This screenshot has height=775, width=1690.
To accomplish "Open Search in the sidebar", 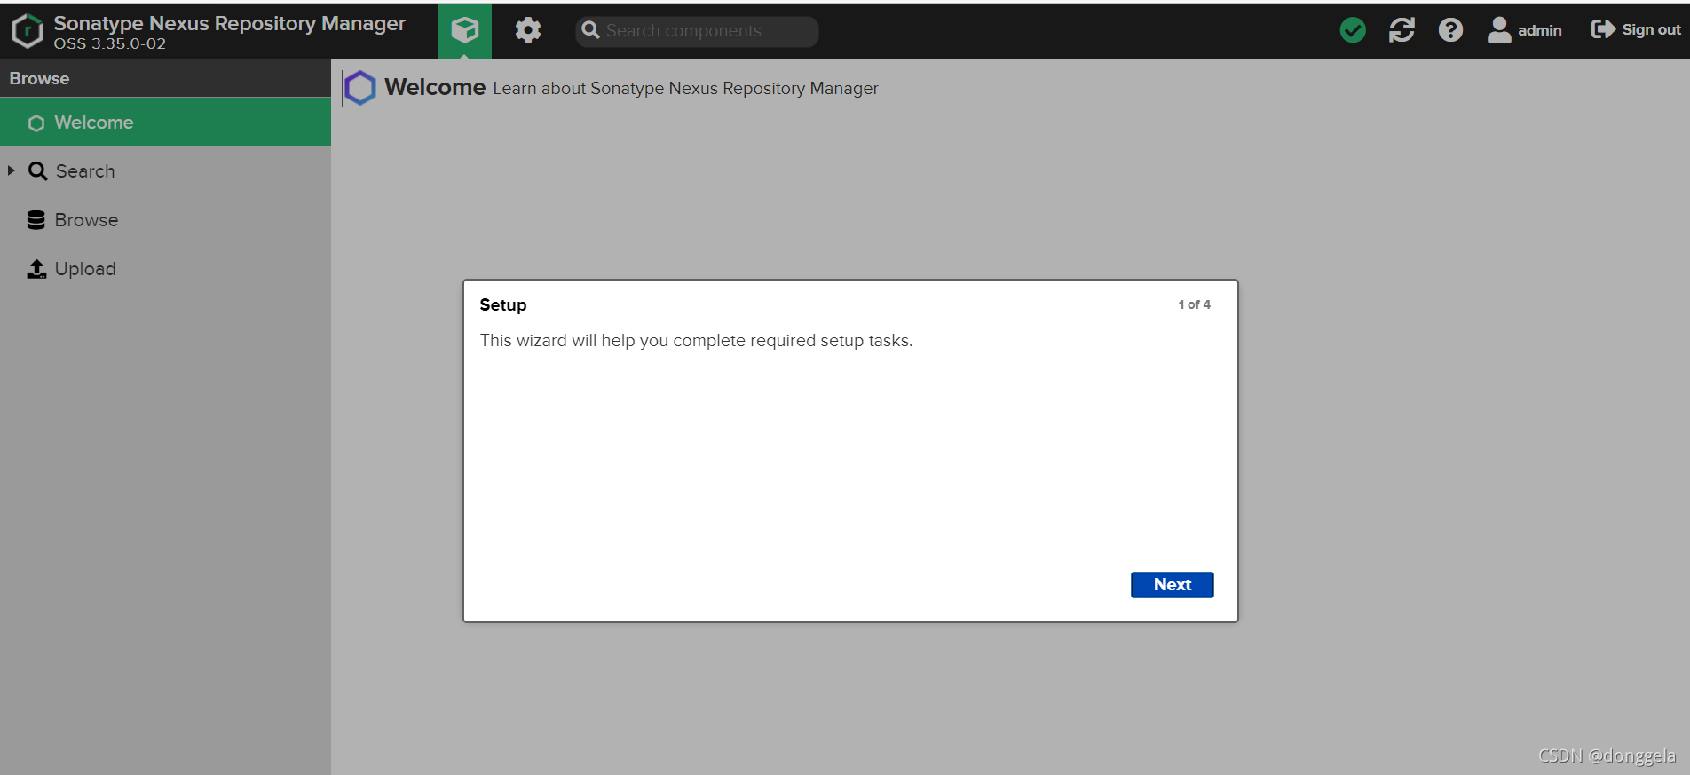I will click(85, 171).
